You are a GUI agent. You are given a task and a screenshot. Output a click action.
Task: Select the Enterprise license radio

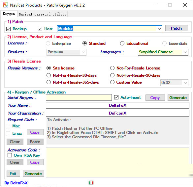[48, 43]
